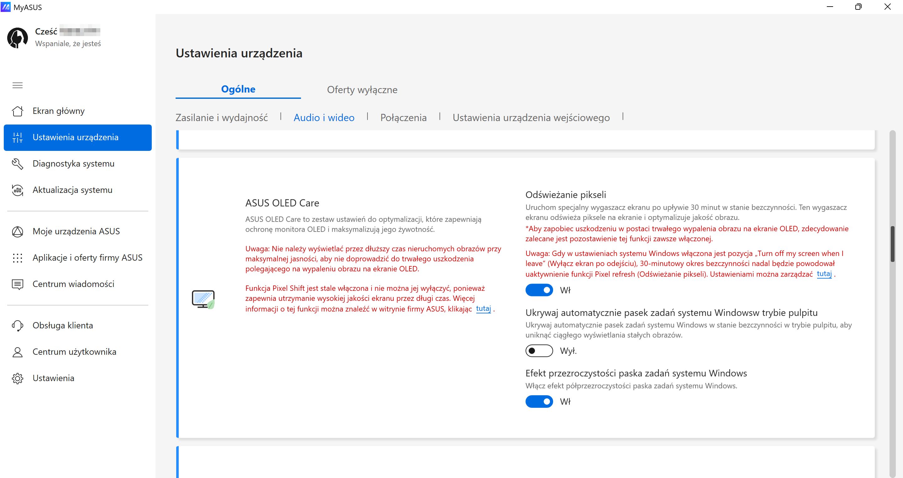Image resolution: width=903 pixels, height=478 pixels.
Task: Open Centrum użytkownika page
Action: [x=77, y=352]
